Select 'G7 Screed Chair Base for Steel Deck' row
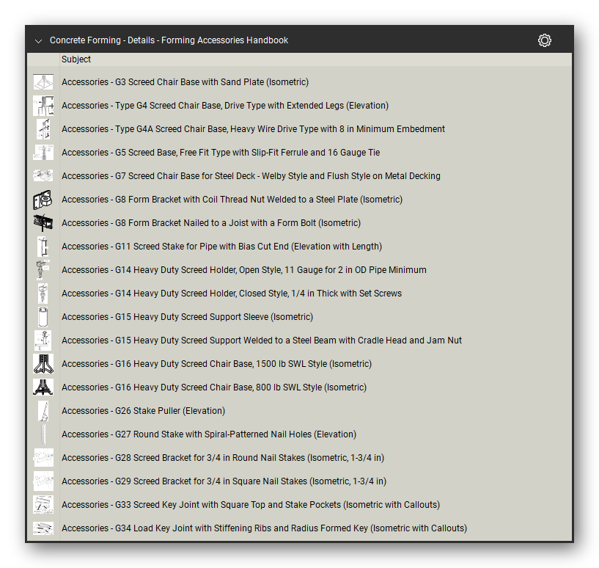Screen dimensions: 599x568 (x=299, y=176)
